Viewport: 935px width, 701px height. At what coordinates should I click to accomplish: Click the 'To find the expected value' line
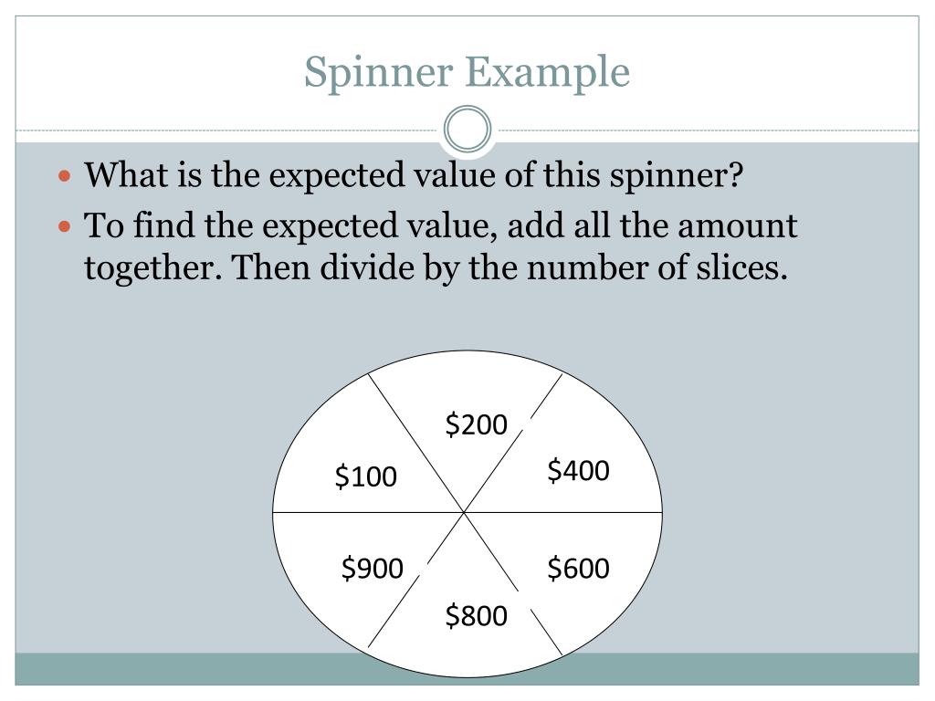[x=441, y=226]
